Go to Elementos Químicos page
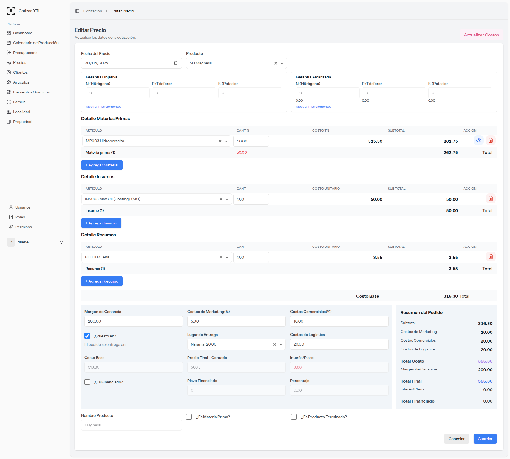The height and width of the screenshot is (459, 510). click(31, 92)
